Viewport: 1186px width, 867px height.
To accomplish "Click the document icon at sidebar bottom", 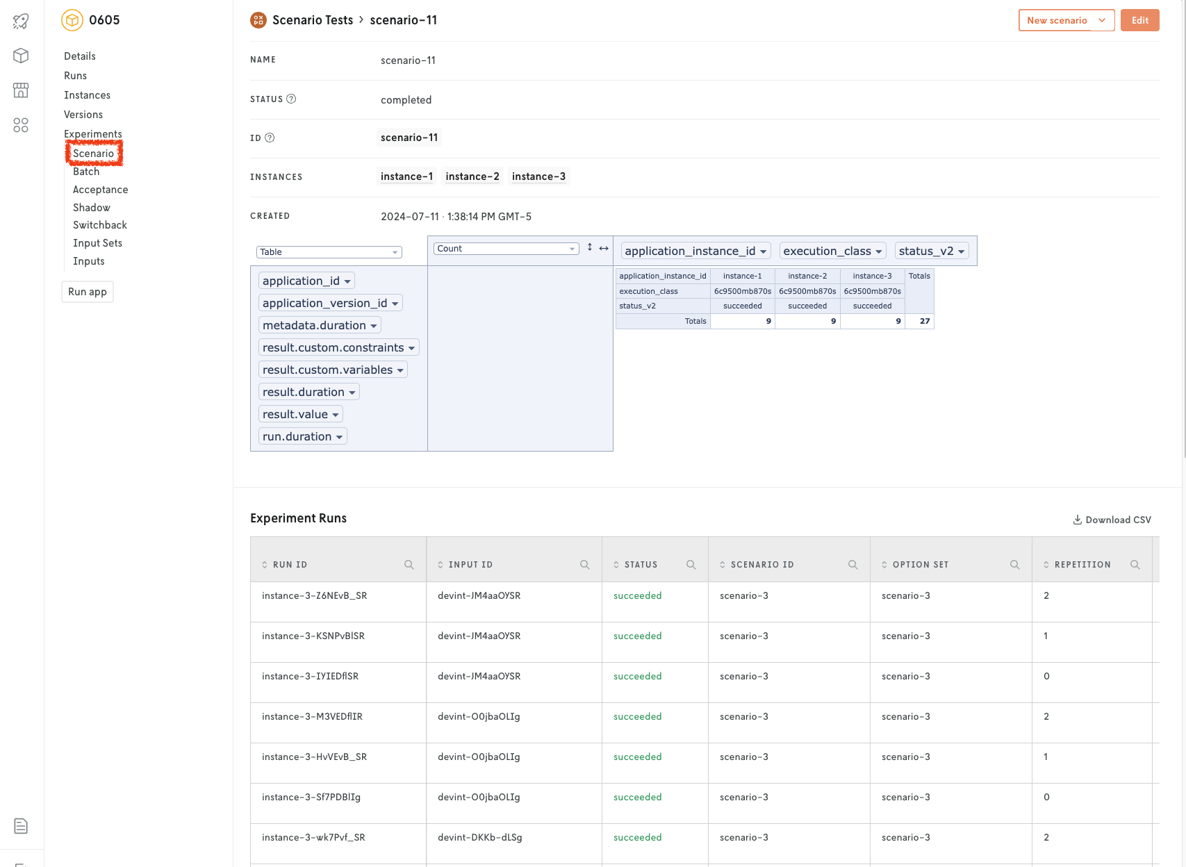I will pyautogui.click(x=21, y=826).
